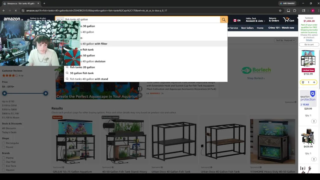This screenshot has height=180, width=320.
Task: Filter price Up to $150
Action: (x=8, y=101)
